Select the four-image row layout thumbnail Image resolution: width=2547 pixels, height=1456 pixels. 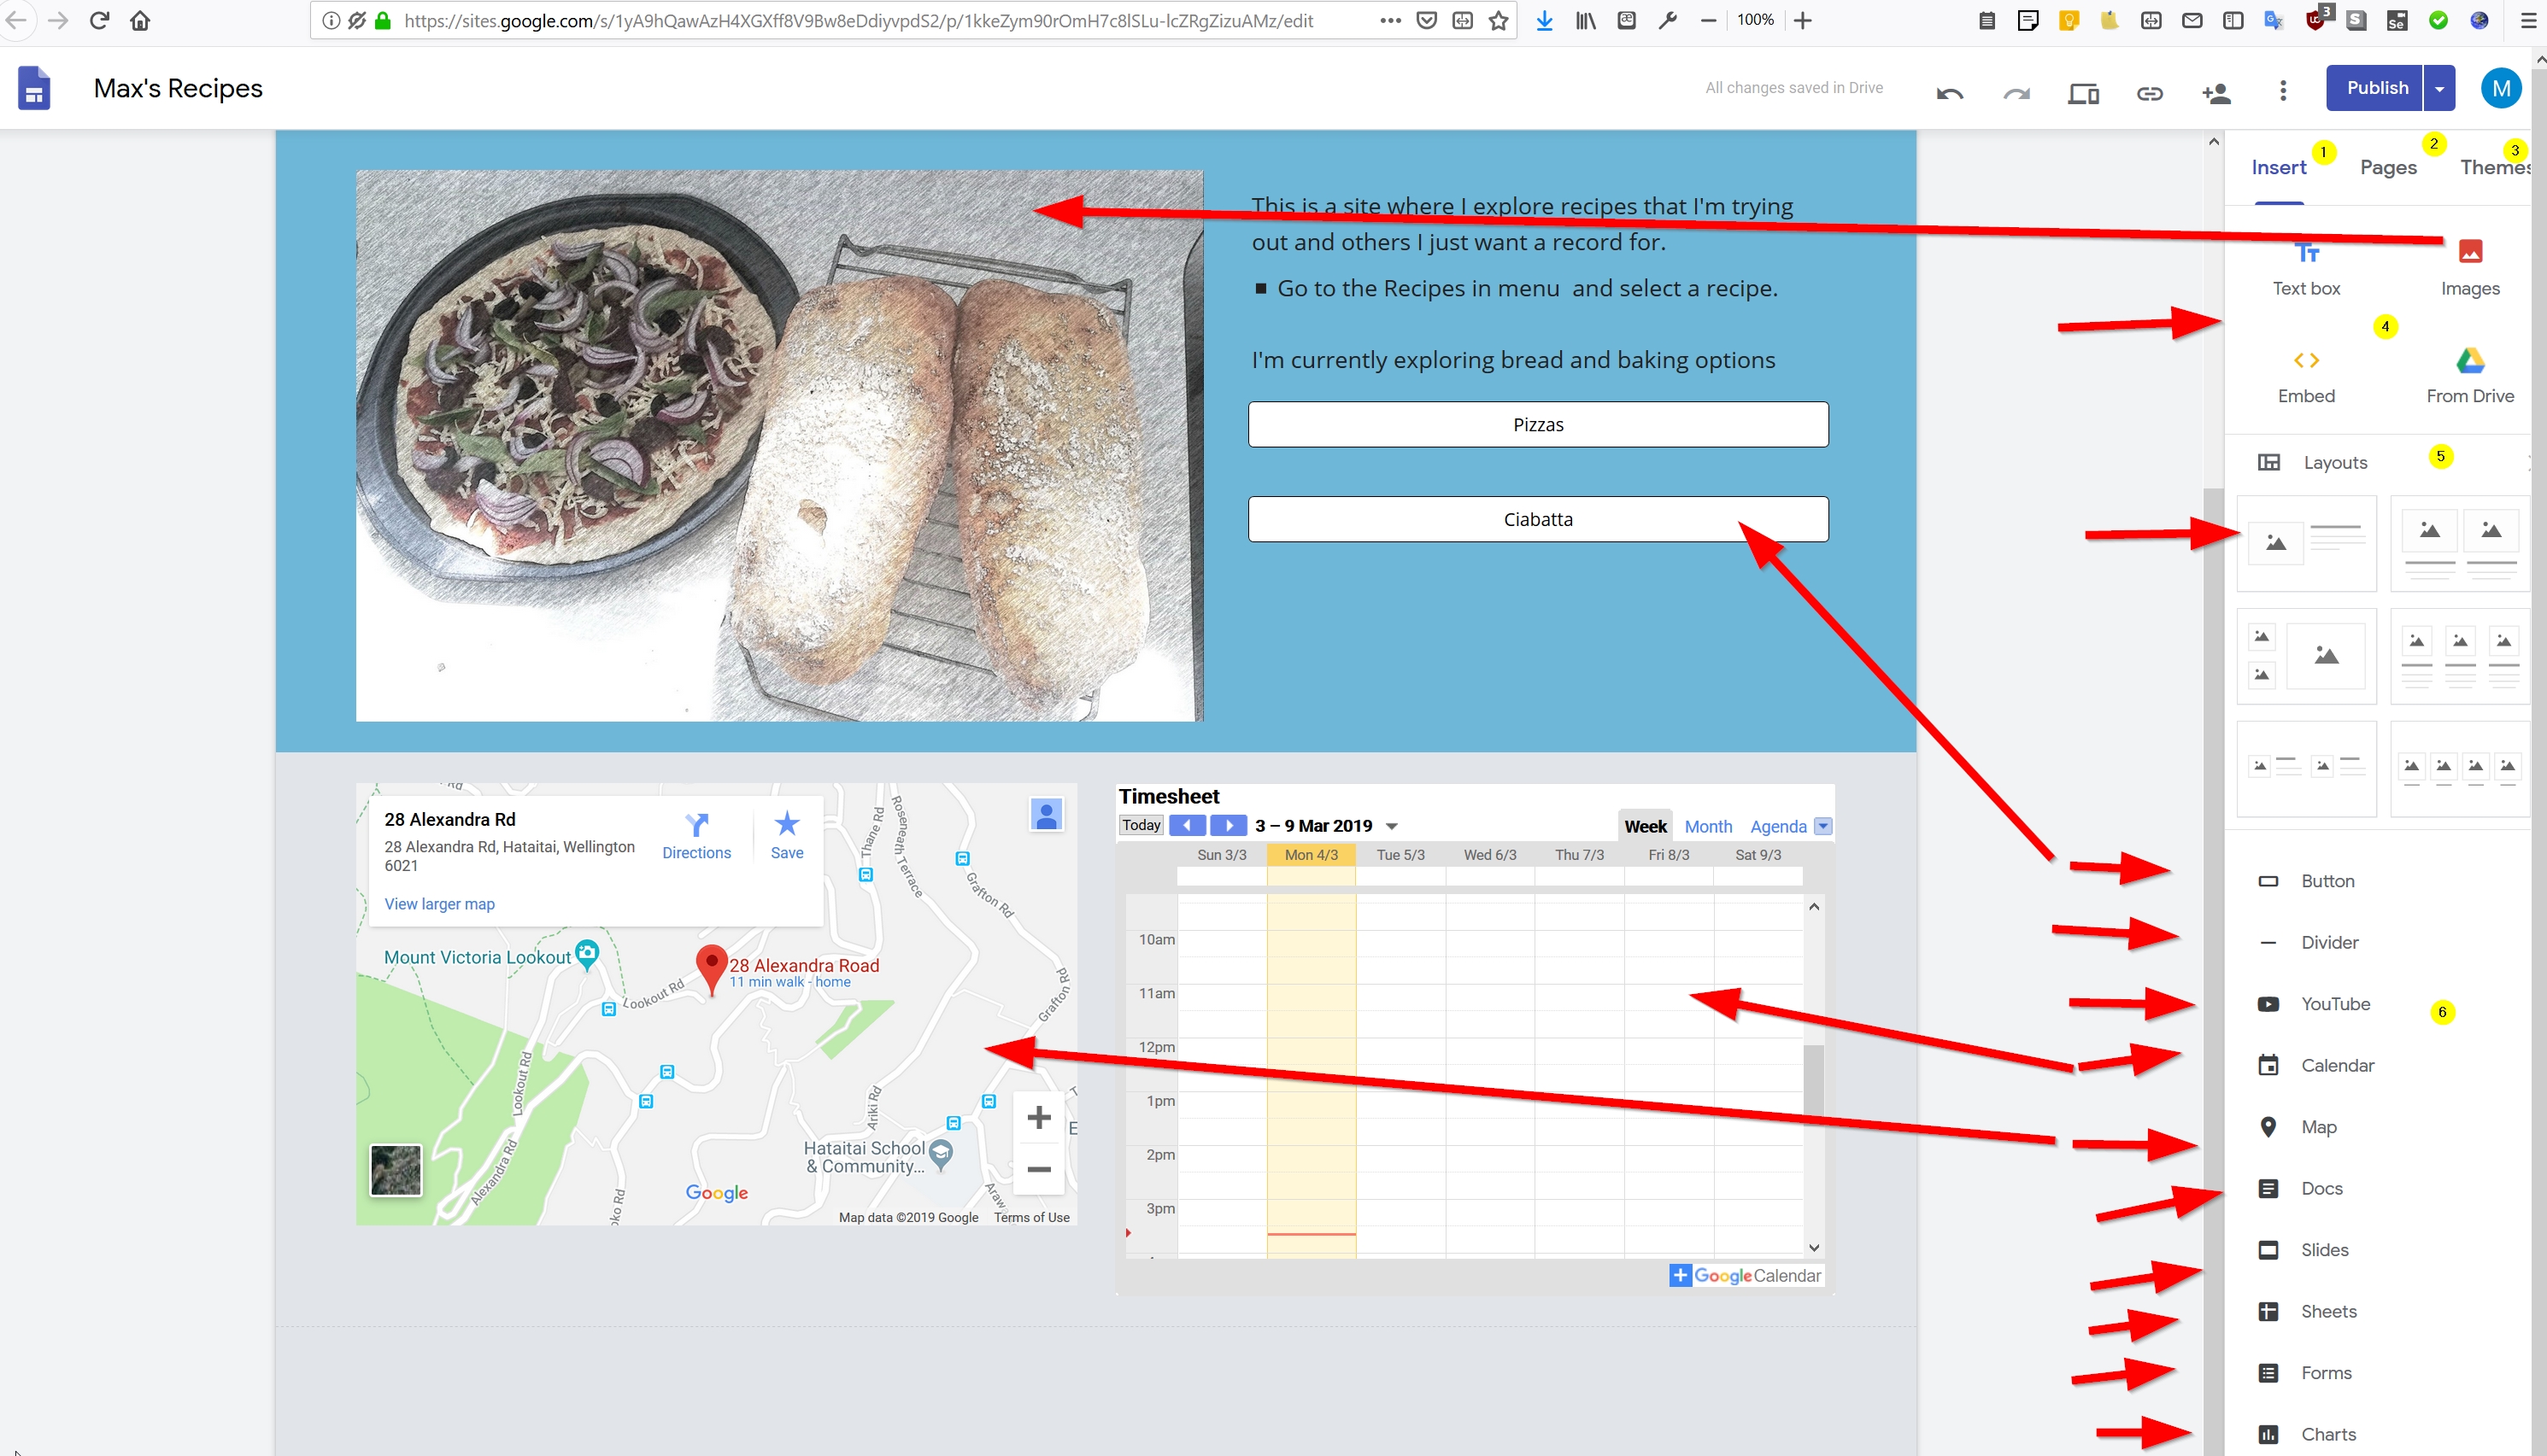[2459, 769]
